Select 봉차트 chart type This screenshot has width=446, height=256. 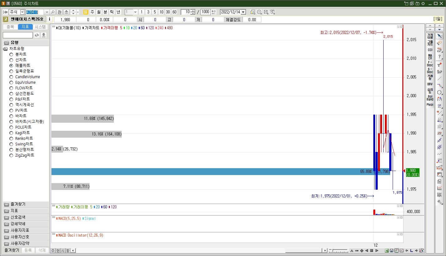tap(11, 55)
